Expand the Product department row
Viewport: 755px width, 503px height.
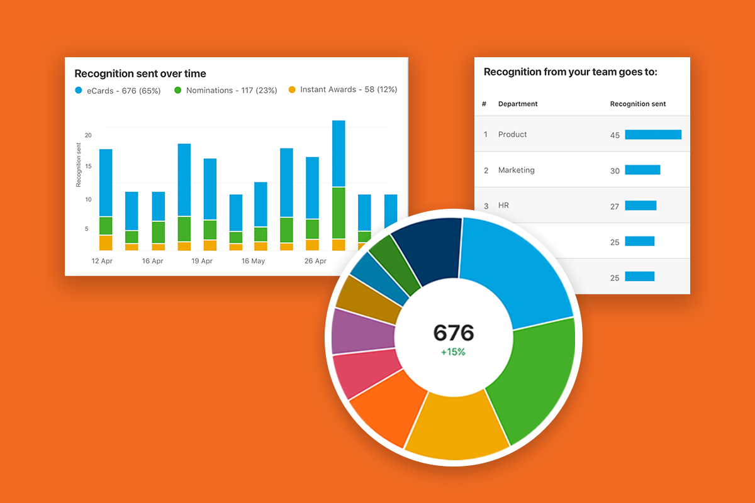[x=512, y=134]
